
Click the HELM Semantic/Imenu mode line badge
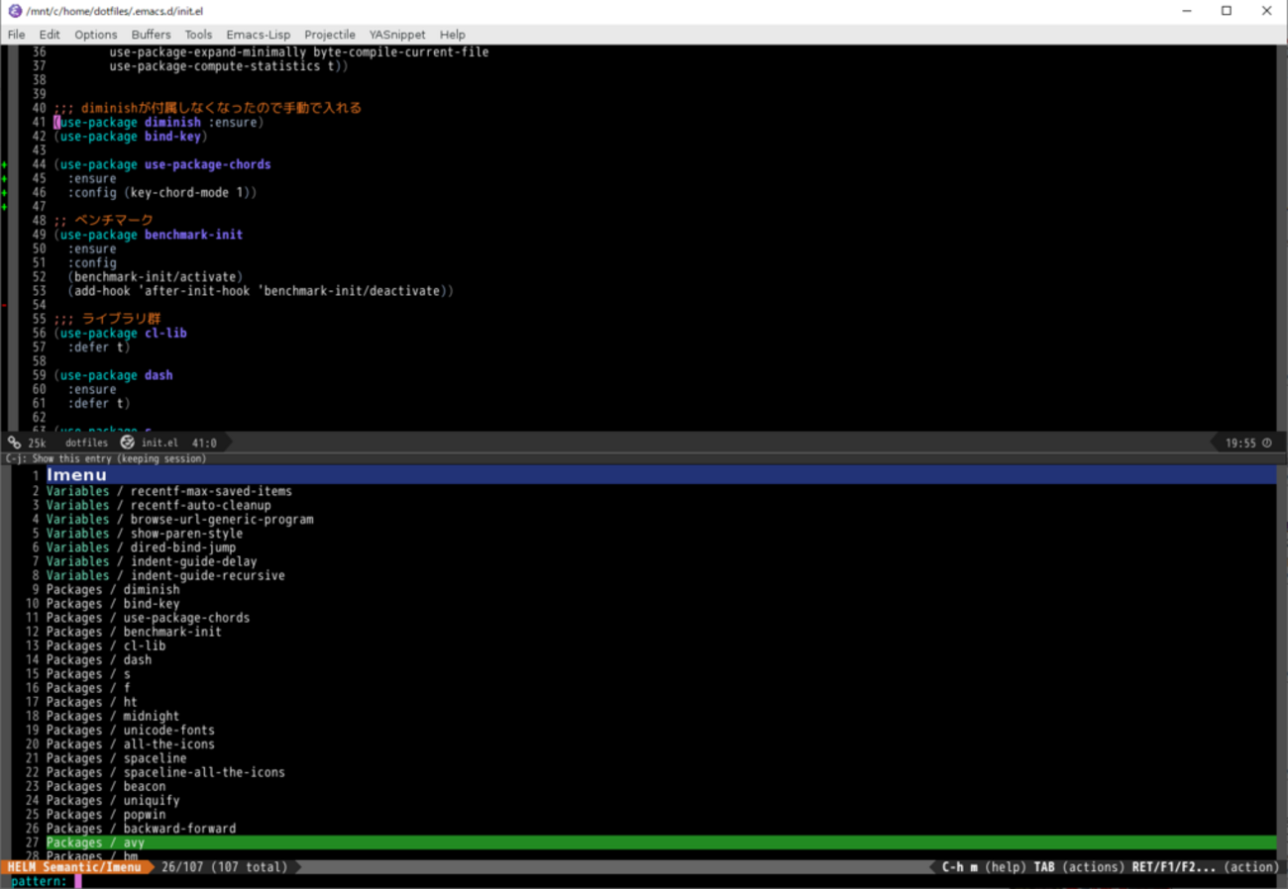coord(75,867)
